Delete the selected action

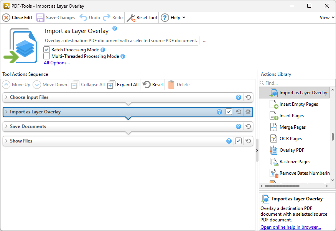pyautogui.click(x=179, y=85)
